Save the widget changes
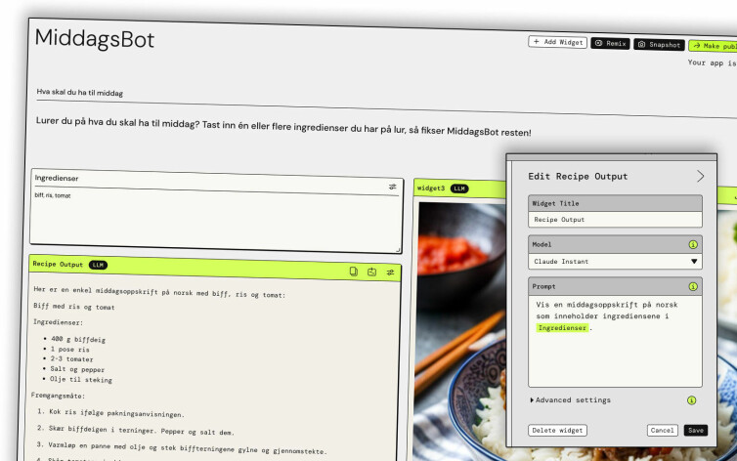The height and width of the screenshot is (461, 737). click(x=696, y=430)
